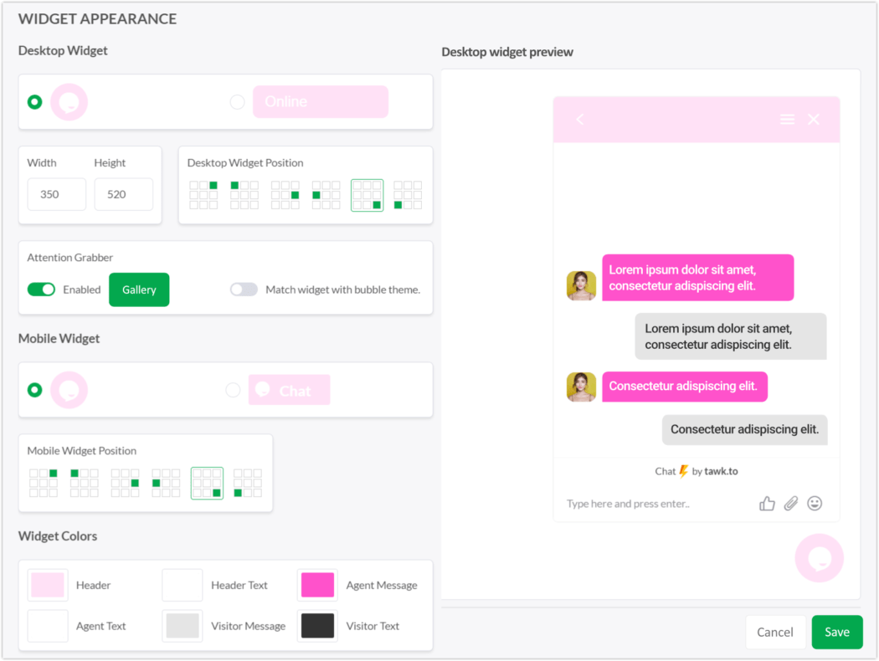Select mobile widget top-left position grid
This screenshot has width=879, height=661.
pos(84,483)
